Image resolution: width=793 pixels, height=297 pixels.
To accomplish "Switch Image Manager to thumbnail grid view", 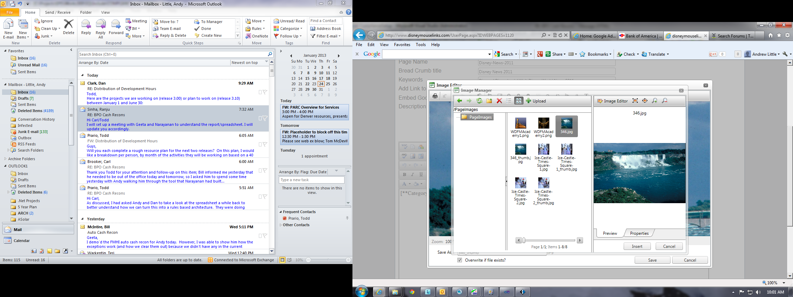I will [519, 101].
